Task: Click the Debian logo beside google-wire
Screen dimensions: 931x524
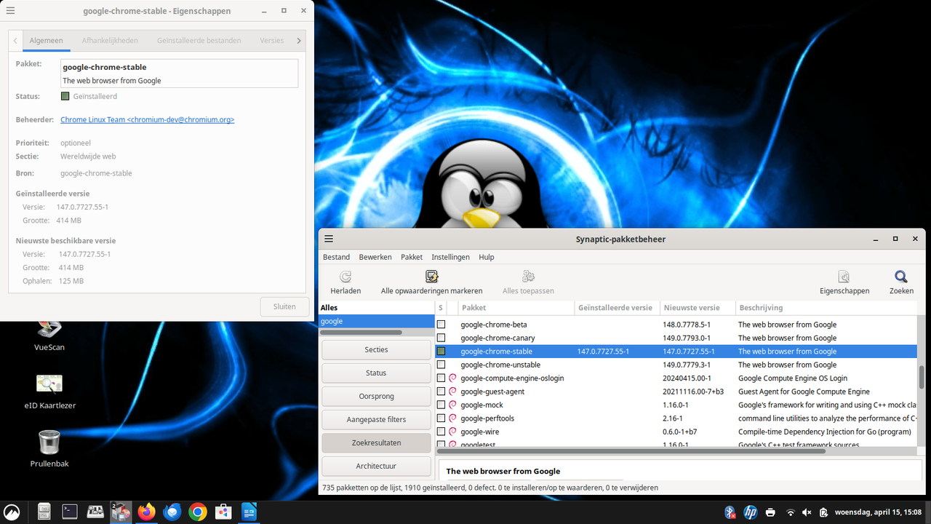Action: (452, 432)
